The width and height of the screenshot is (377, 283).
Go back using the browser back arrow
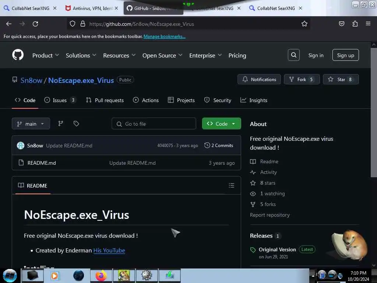click(9, 24)
